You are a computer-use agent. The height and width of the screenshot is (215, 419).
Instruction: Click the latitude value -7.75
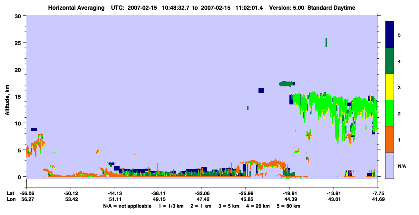(378, 193)
